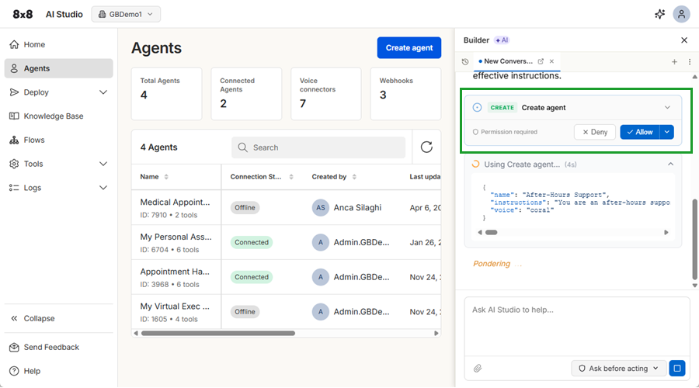The image size is (699, 388).
Task: Open the user profile avatar menu
Action: tap(681, 14)
